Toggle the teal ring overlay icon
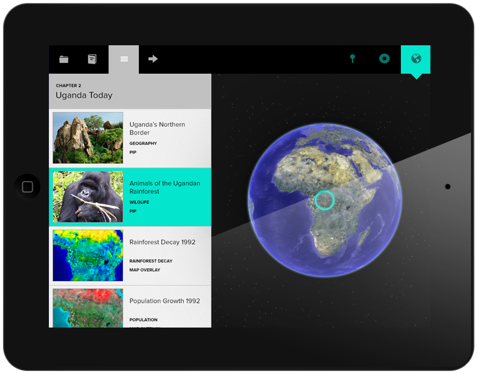The width and height of the screenshot is (477, 374). click(x=385, y=58)
